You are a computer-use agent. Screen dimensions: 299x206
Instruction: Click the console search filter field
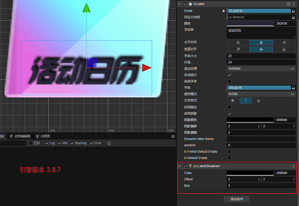click(13, 143)
